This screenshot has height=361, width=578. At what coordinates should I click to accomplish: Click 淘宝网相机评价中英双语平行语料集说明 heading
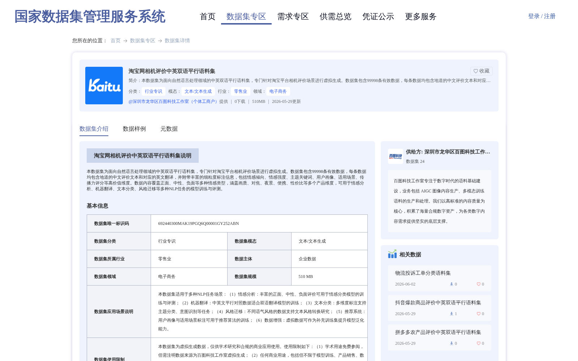click(x=143, y=156)
